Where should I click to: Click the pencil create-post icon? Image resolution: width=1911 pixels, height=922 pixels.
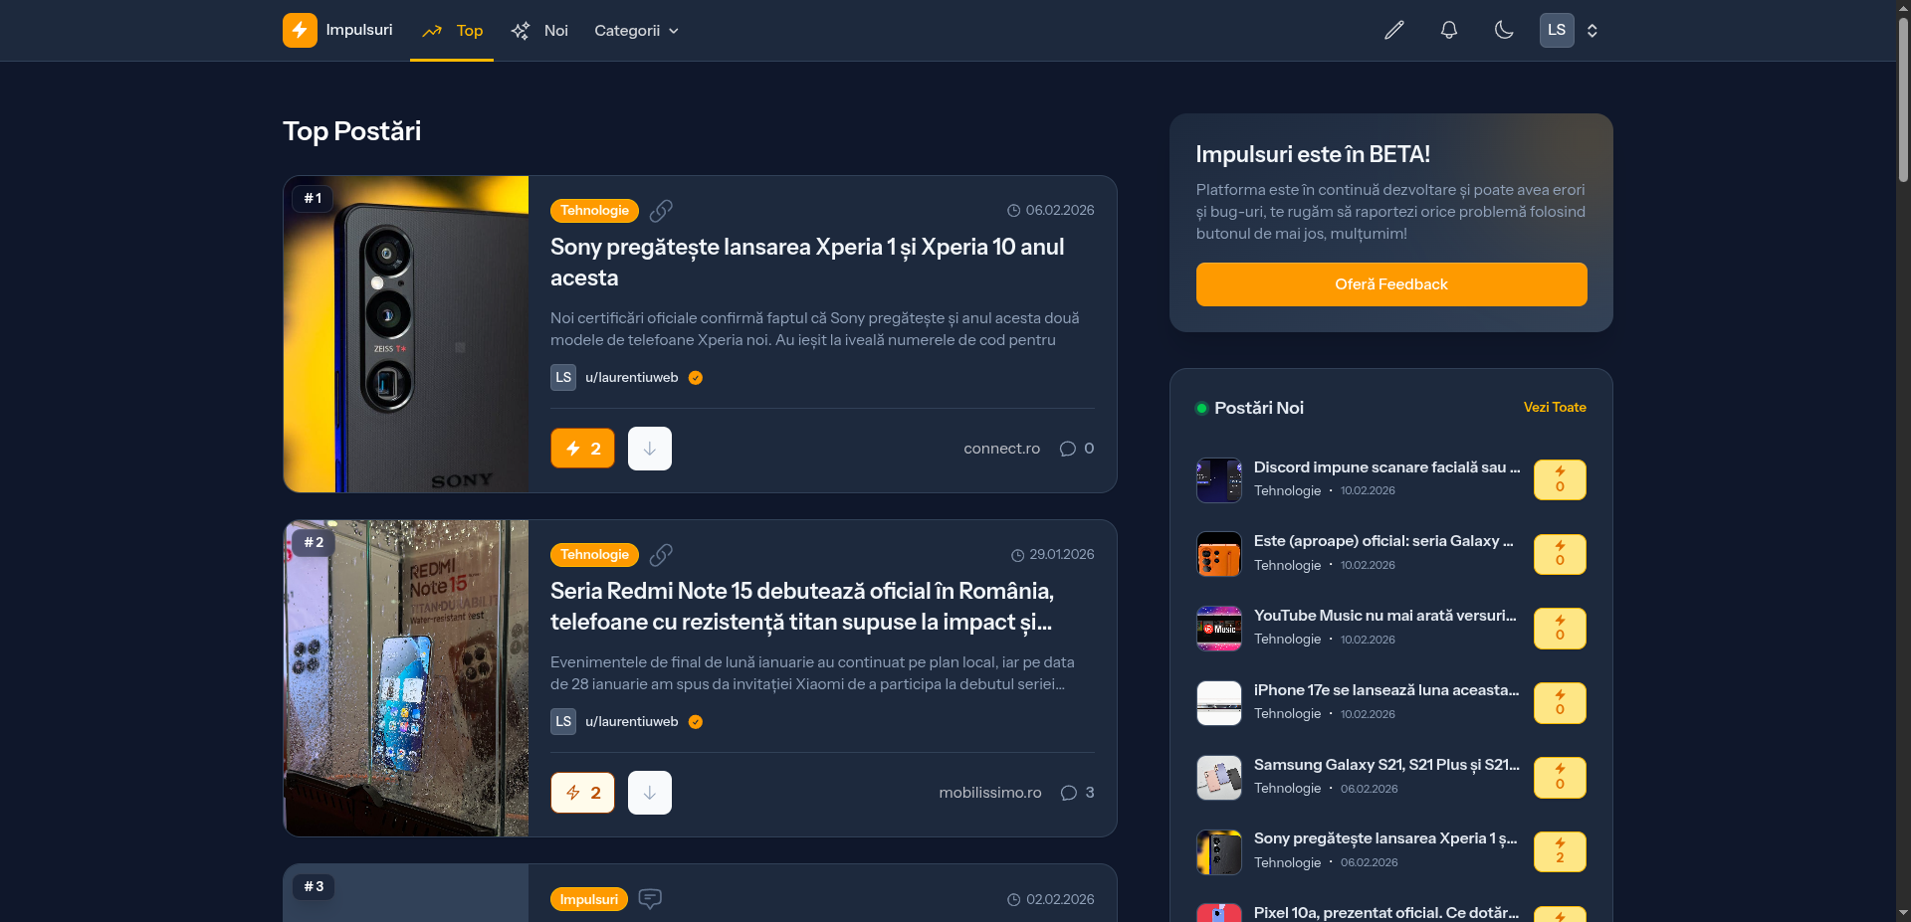click(1394, 30)
